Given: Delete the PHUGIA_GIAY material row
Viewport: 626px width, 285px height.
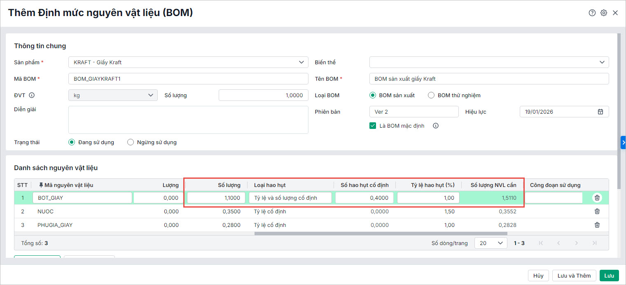Looking at the screenshot, I should pos(597,225).
